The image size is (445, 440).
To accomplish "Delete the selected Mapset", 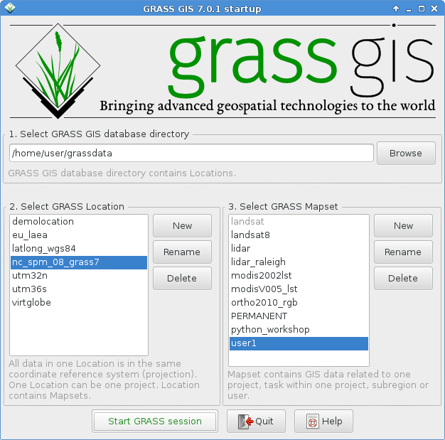I will pos(403,278).
